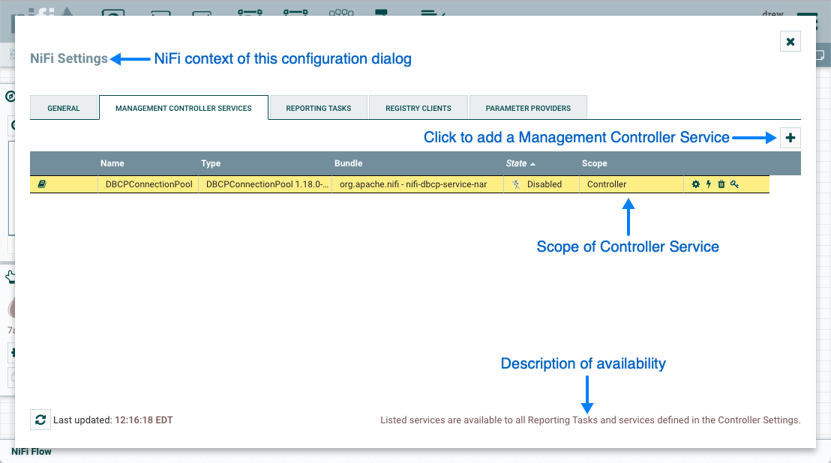The image size is (831, 463).
Task: Enable DBCPConnectionPool using the lightning bolt icon
Action: [x=708, y=184]
